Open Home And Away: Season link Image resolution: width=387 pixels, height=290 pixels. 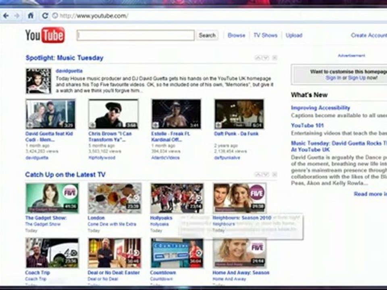[241, 273]
